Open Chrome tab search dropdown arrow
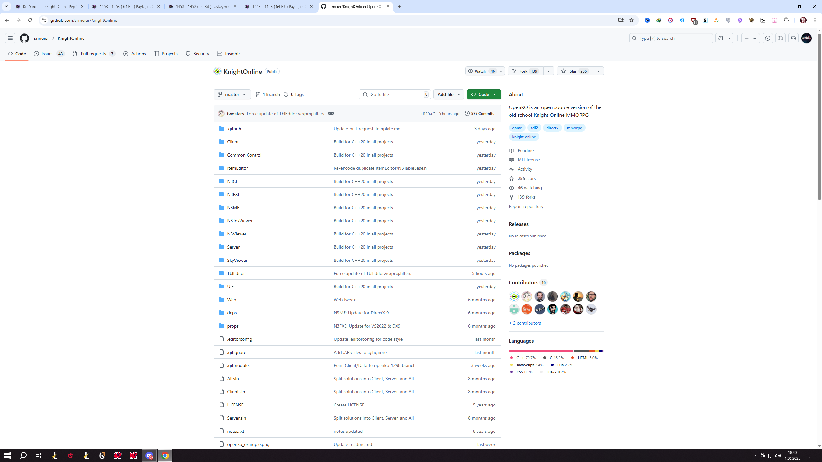 pos(6,6)
